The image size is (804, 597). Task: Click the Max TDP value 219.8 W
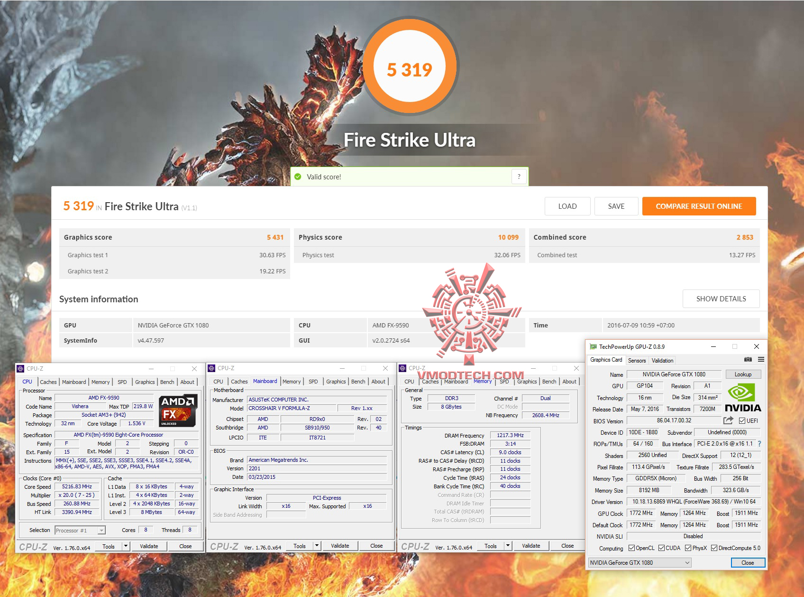tap(143, 406)
